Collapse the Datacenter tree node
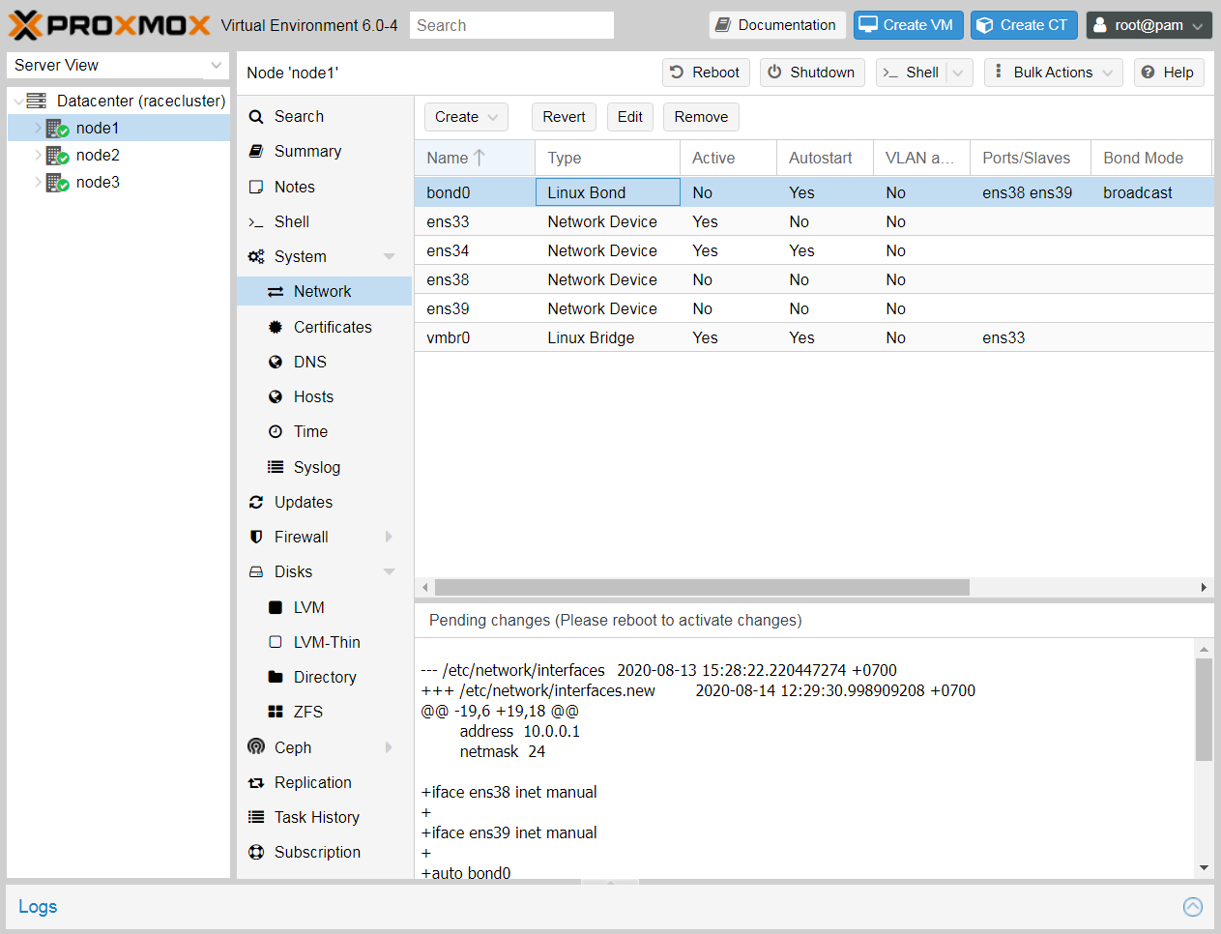 (x=18, y=102)
